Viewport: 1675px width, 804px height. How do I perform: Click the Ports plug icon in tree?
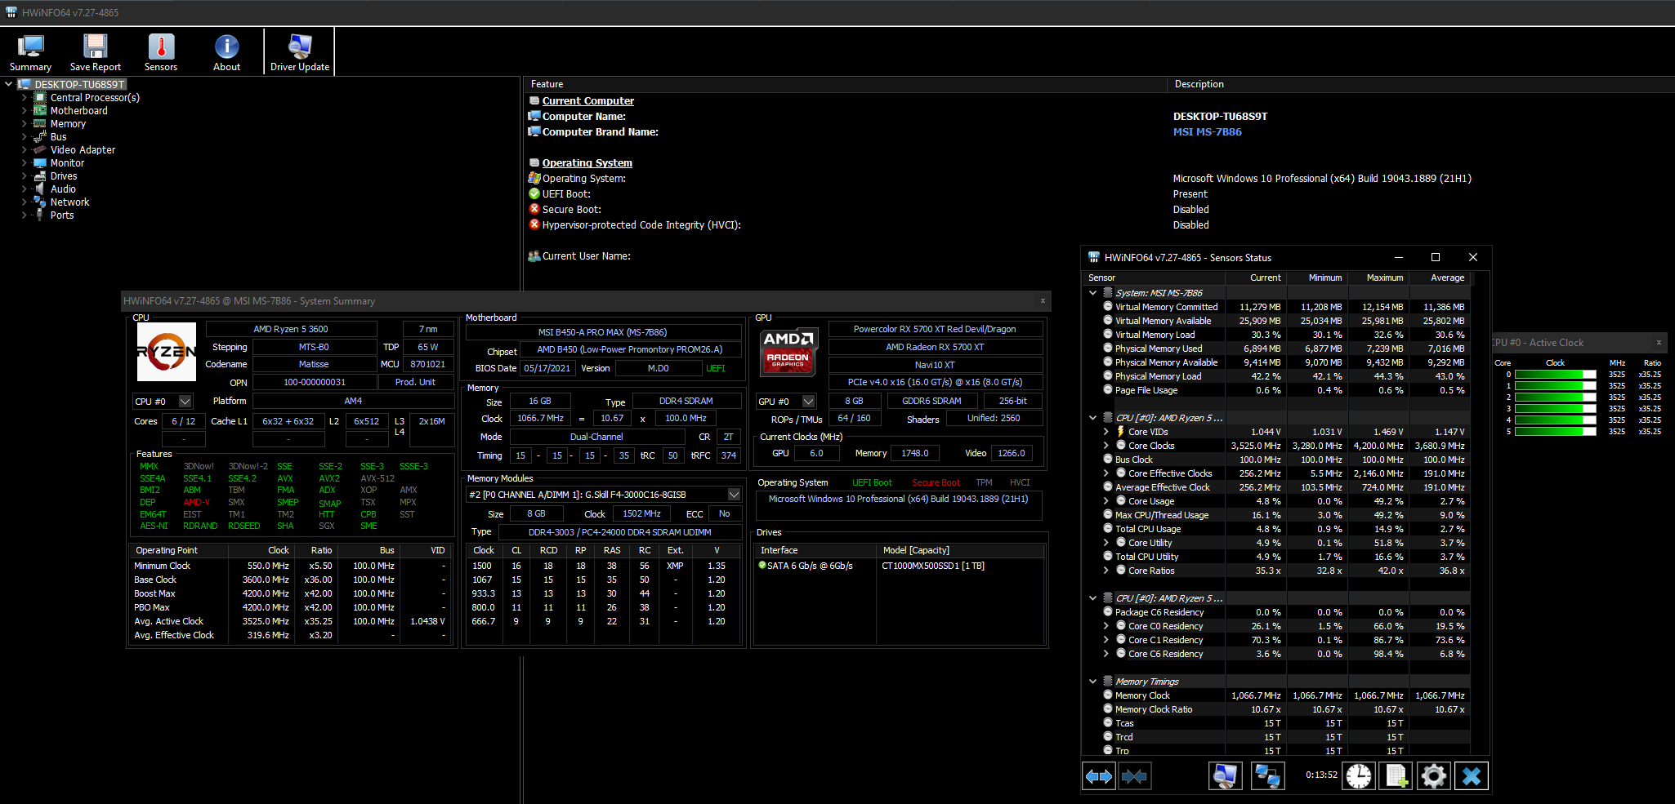coord(39,215)
